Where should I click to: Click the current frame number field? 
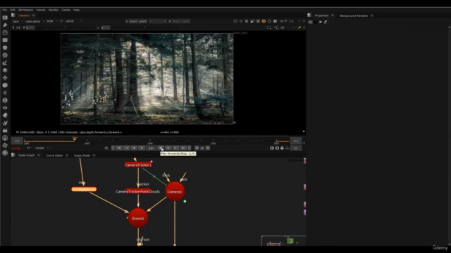(x=151, y=148)
